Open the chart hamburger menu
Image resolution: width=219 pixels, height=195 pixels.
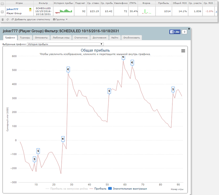(183, 51)
